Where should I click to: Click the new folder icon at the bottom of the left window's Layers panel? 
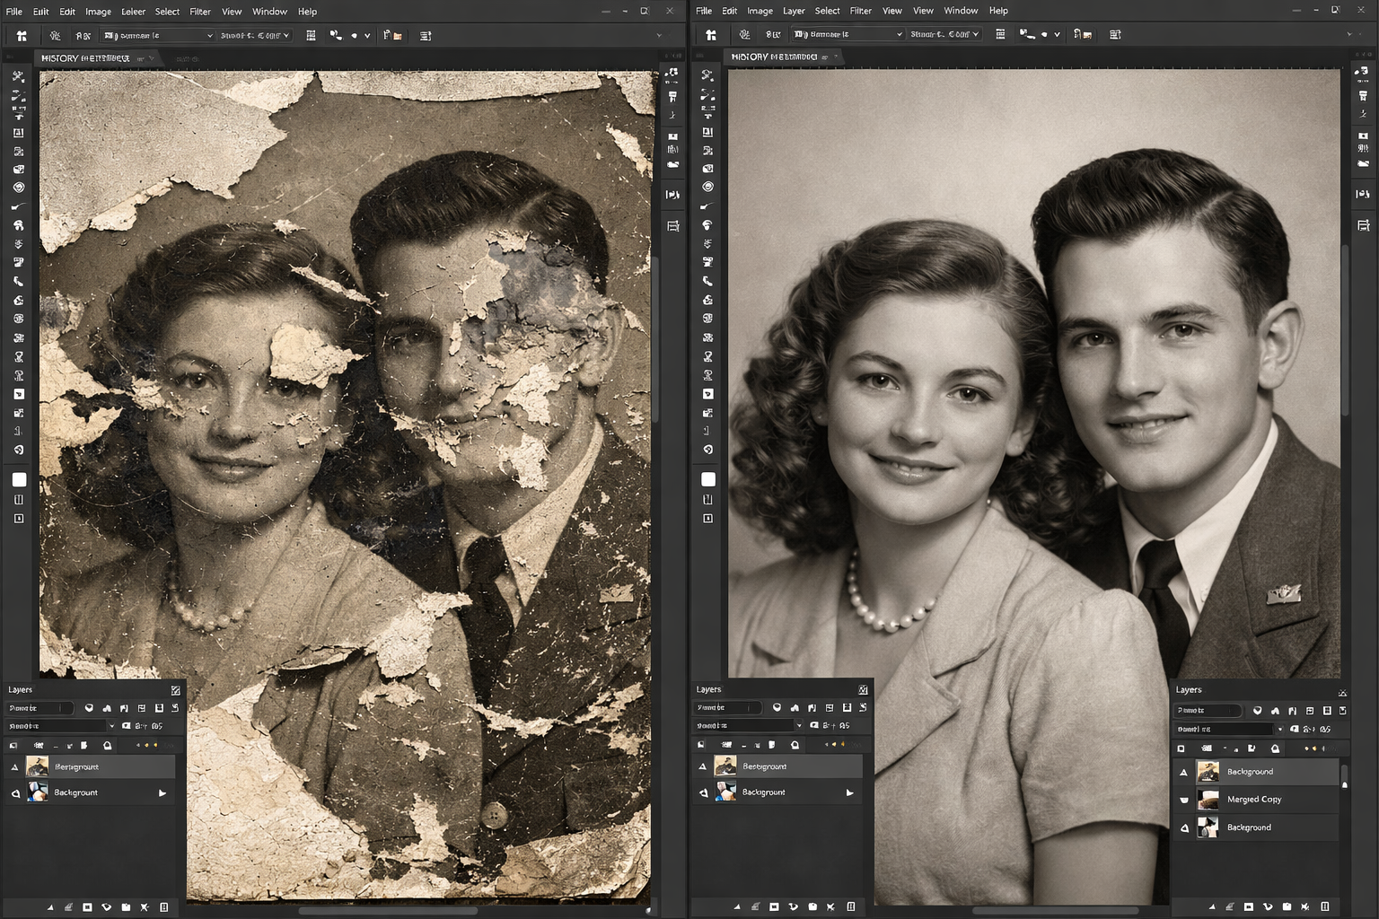(126, 907)
